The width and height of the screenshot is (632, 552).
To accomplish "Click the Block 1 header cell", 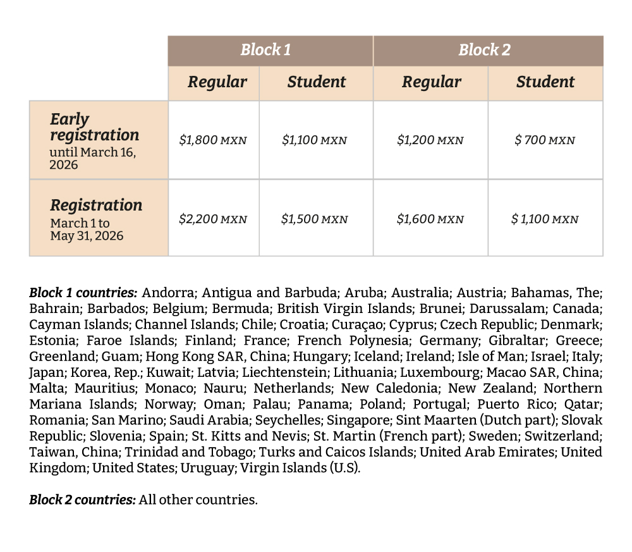I will 265,51.
